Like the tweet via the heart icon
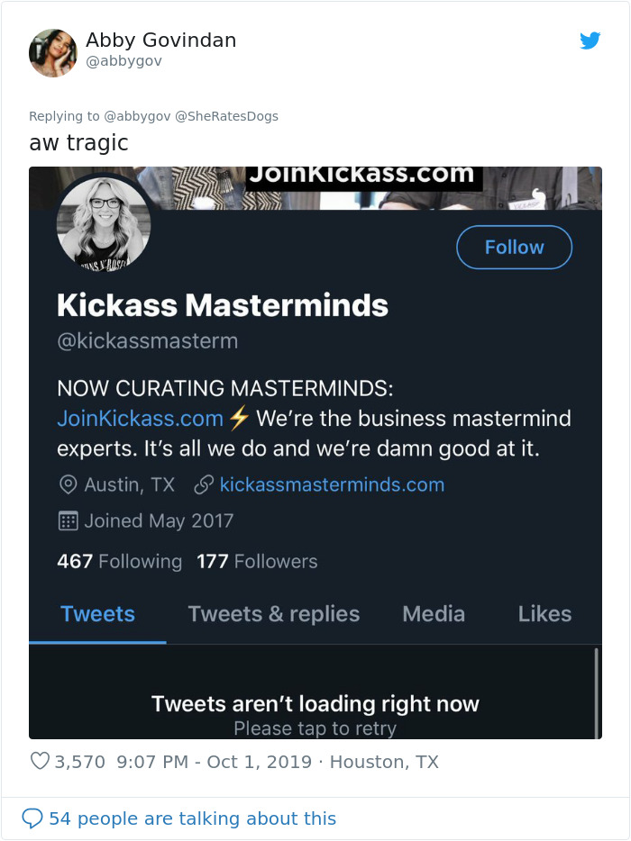Screen dimensions: 631x841 click(x=39, y=761)
